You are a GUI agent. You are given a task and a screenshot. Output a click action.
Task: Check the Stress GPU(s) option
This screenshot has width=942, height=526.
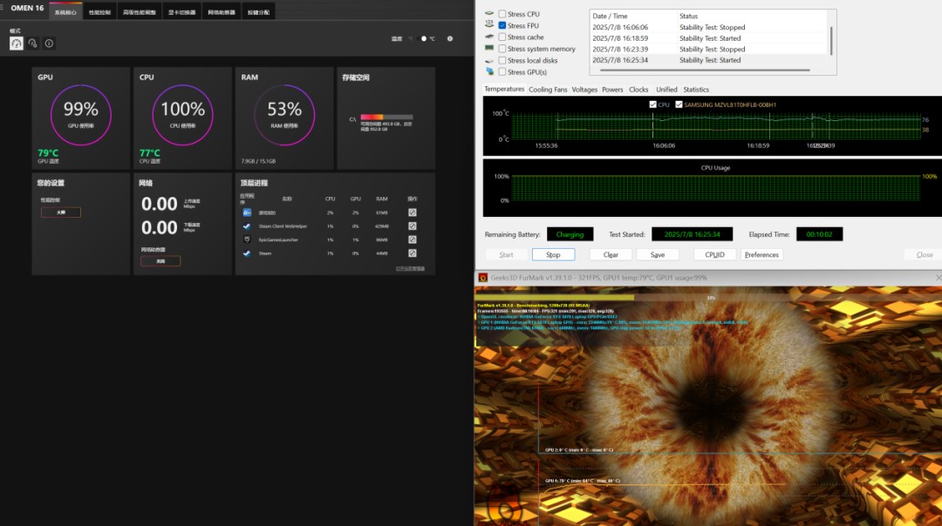[502, 72]
